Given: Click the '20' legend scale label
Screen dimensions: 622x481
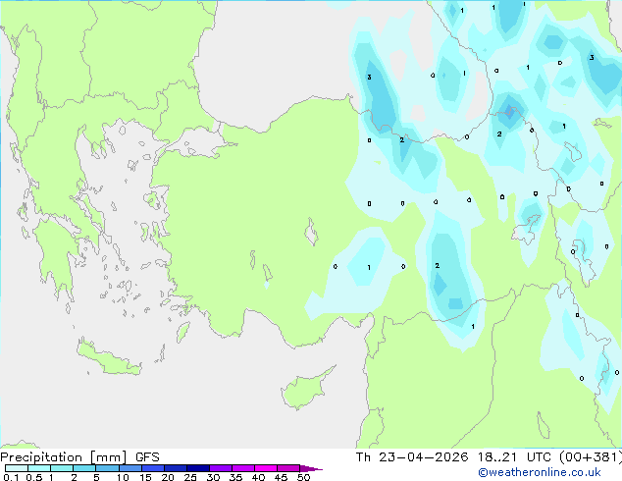Looking at the screenshot, I should (x=168, y=477).
